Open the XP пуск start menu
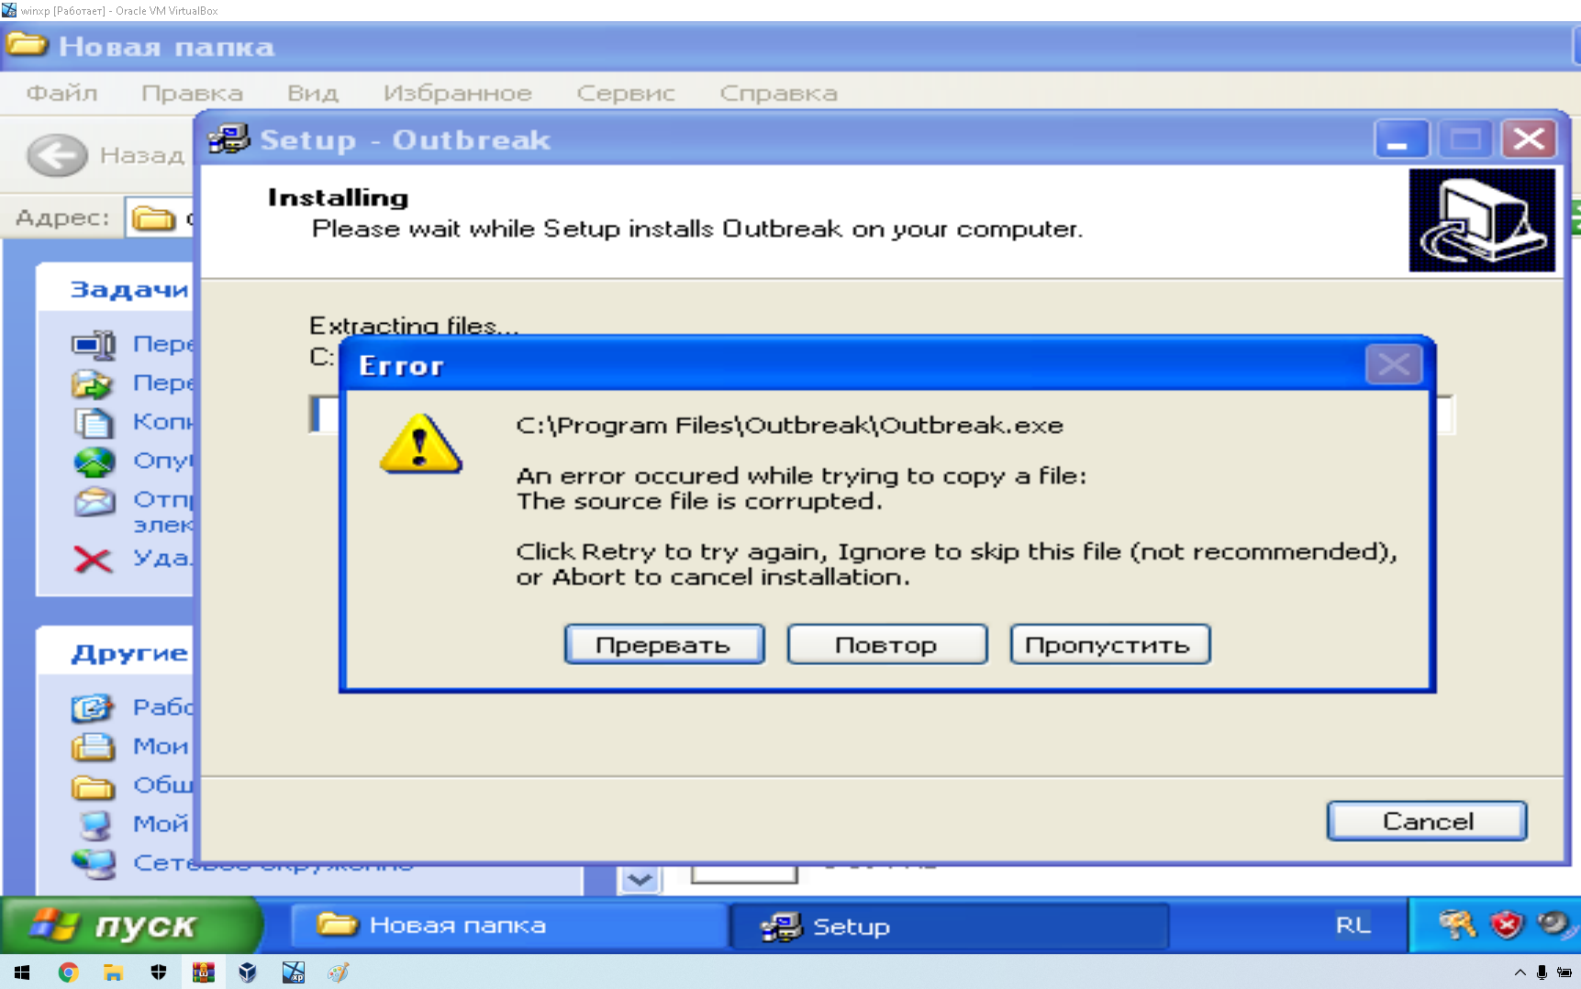The width and height of the screenshot is (1581, 989). click(132, 925)
